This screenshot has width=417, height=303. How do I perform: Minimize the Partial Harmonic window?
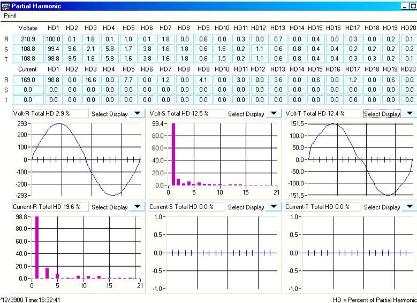click(405, 5)
